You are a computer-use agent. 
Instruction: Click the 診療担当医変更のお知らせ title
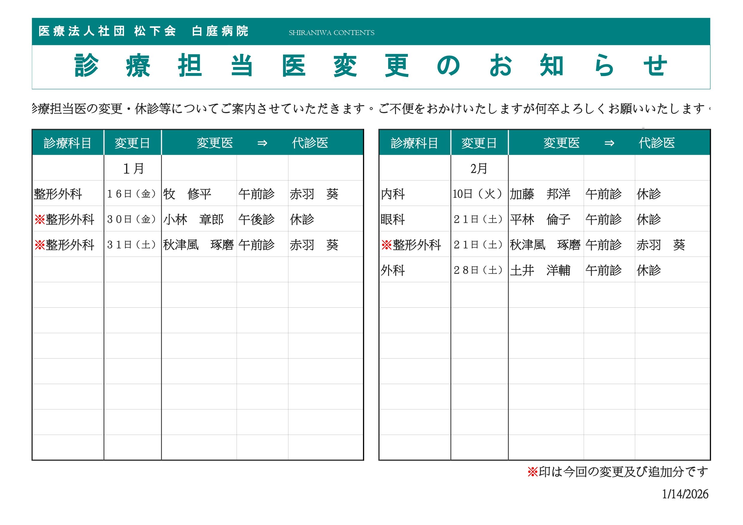click(371, 66)
